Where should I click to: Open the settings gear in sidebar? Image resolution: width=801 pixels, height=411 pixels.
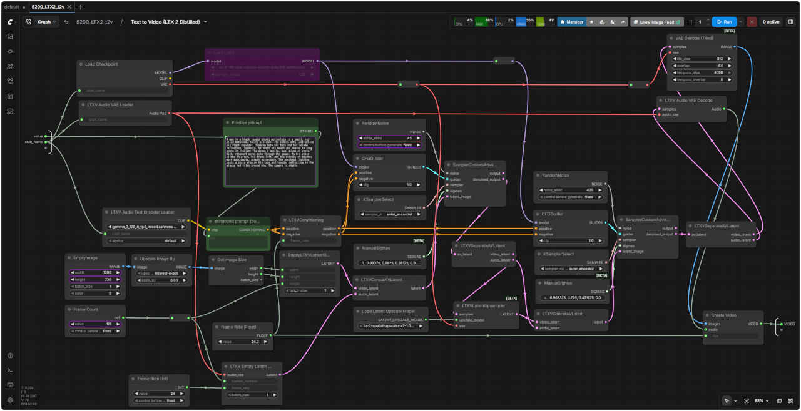point(10,400)
